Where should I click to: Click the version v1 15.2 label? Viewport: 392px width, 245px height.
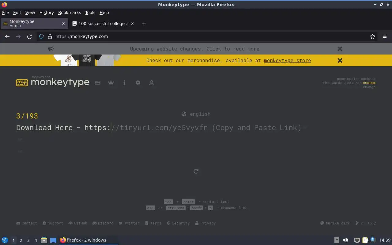coord(365,223)
